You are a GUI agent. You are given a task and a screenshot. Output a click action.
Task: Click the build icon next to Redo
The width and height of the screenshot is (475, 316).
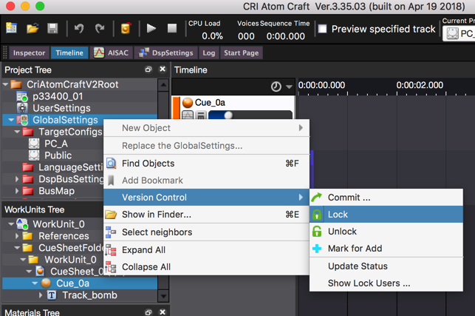(x=126, y=29)
